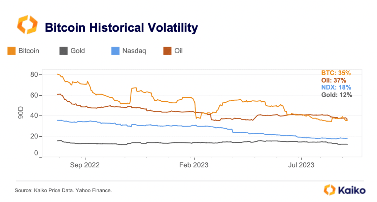Toggle the Nasdaq series legend label
This screenshot has width=377, height=202.
[134, 51]
